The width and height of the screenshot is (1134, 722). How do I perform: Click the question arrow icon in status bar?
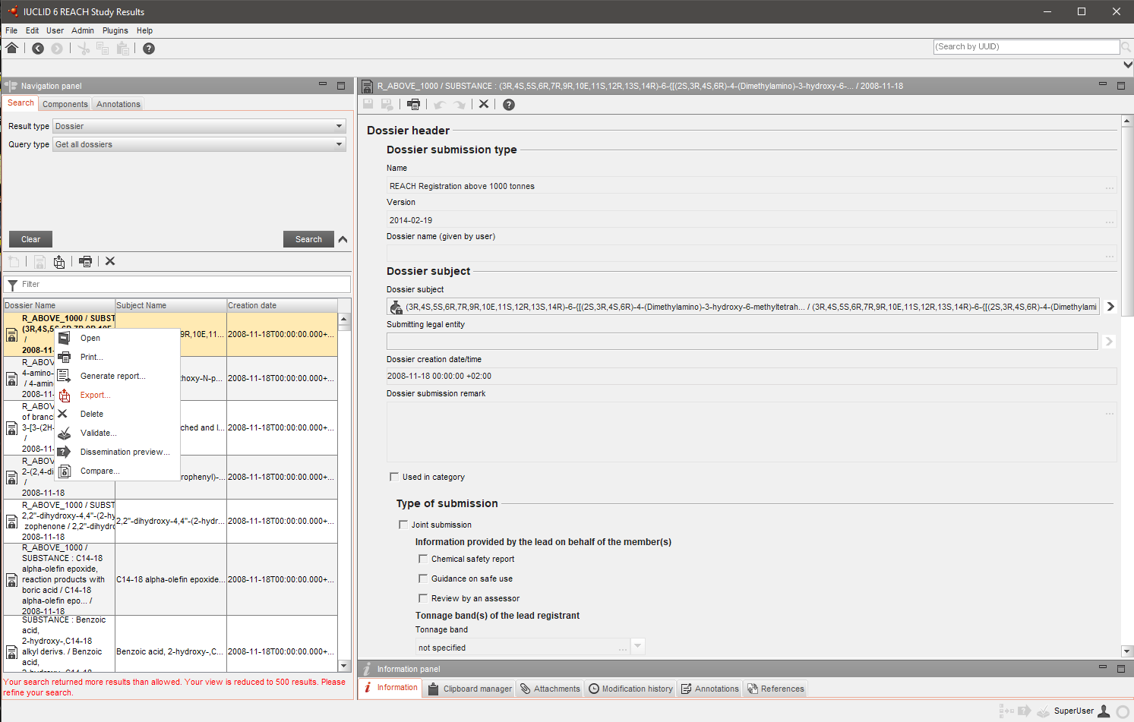(1024, 711)
